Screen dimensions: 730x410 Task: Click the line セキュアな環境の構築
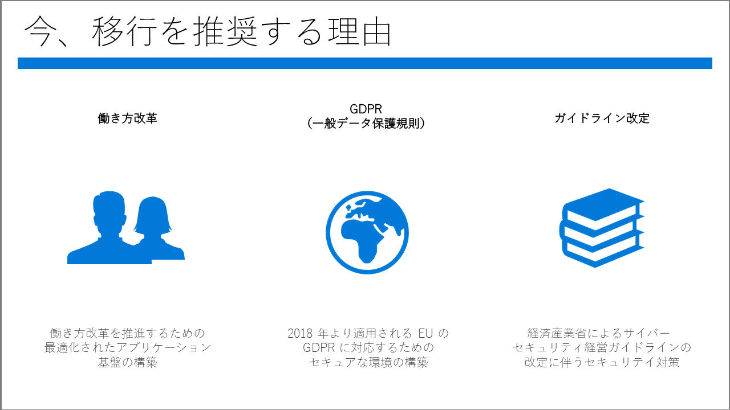coord(368,362)
